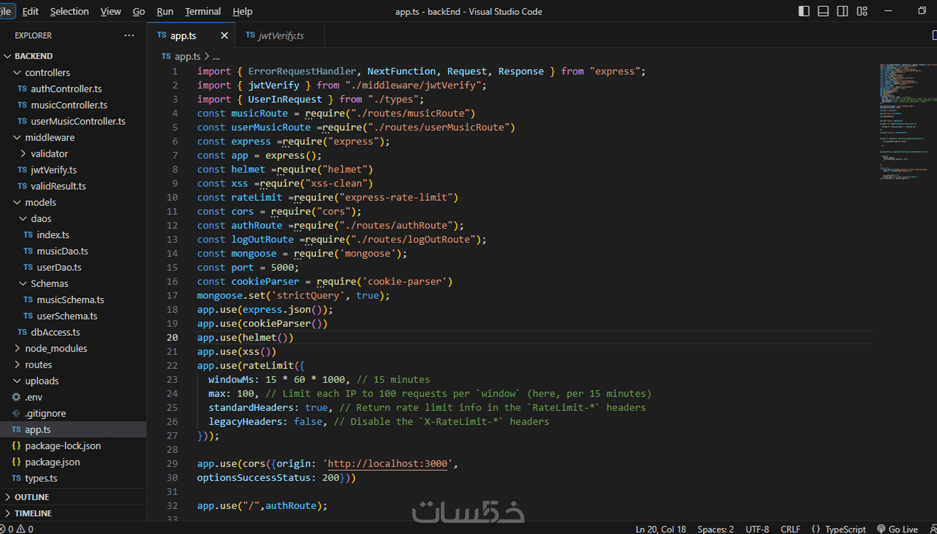This screenshot has width=937, height=534.
Task: Toggle the secondary side bar
Action: click(842, 11)
